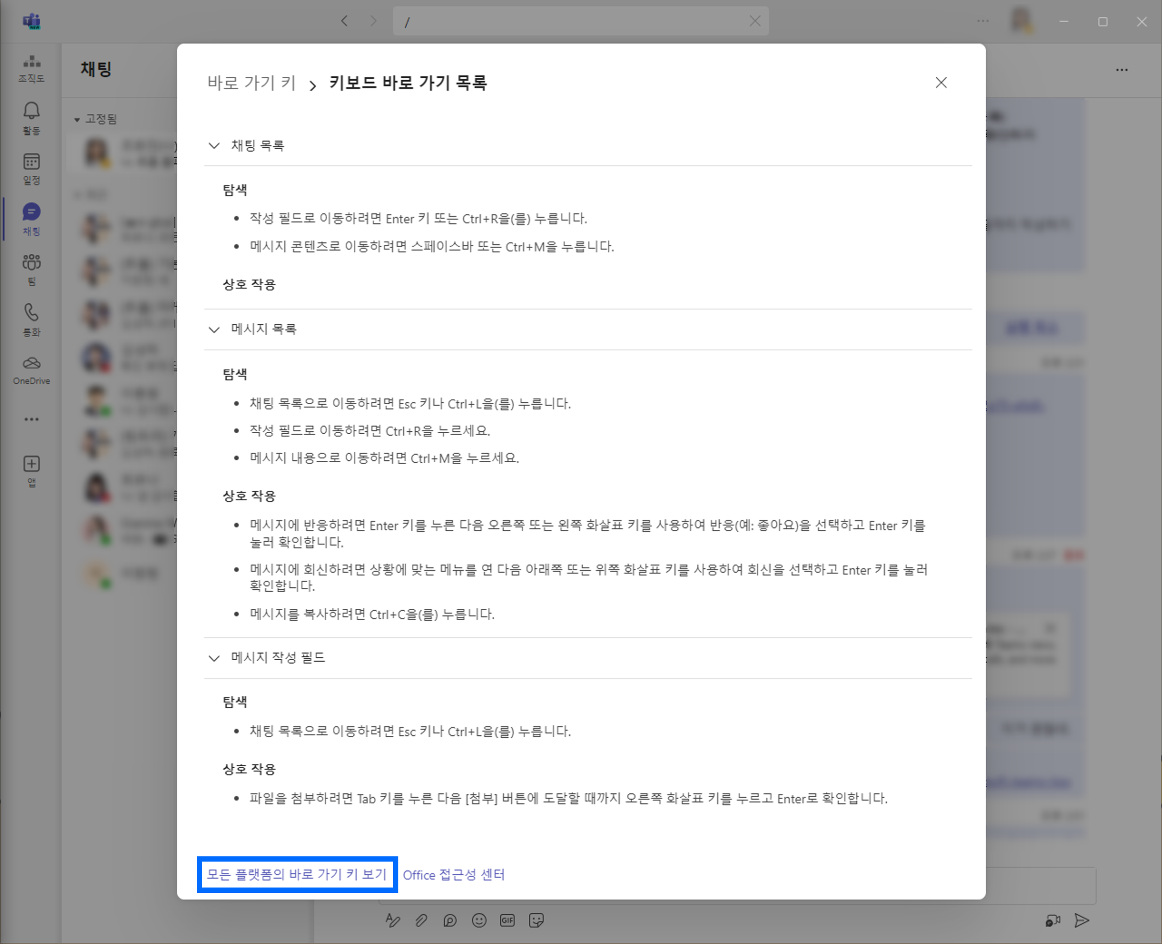The width and height of the screenshot is (1162, 944).
Task: Switch to the 일정 calendar section
Action: coord(31,168)
